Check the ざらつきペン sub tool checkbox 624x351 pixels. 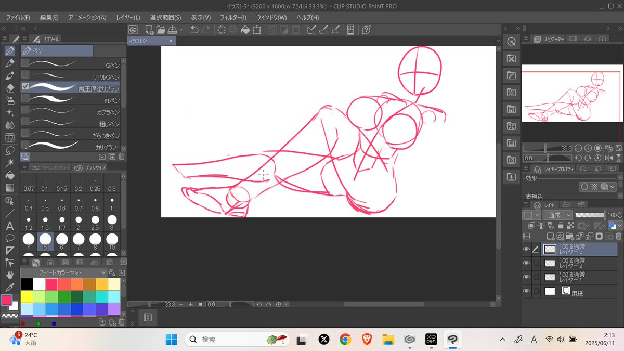[25, 134]
